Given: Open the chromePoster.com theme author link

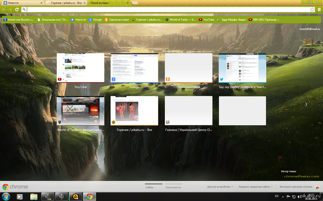Looking at the screenshot, I should tap(302, 176).
